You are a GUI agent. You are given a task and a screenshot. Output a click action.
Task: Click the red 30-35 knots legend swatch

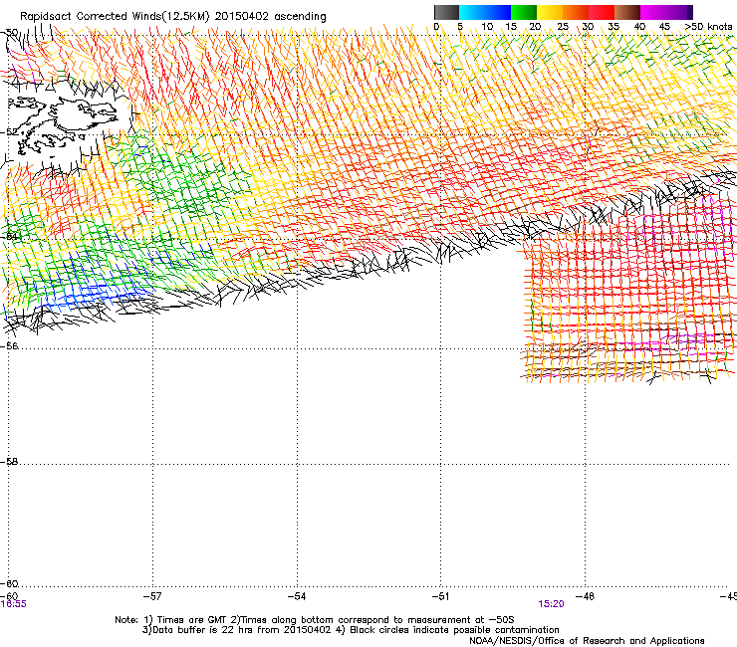coord(602,12)
